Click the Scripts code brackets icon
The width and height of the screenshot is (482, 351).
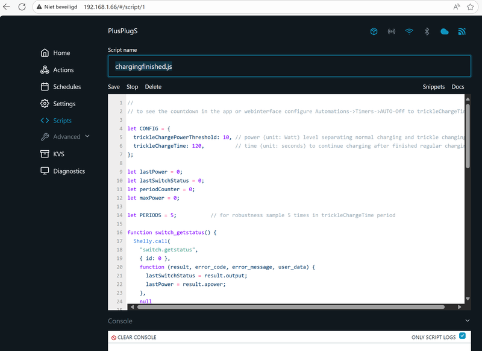click(45, 121)
